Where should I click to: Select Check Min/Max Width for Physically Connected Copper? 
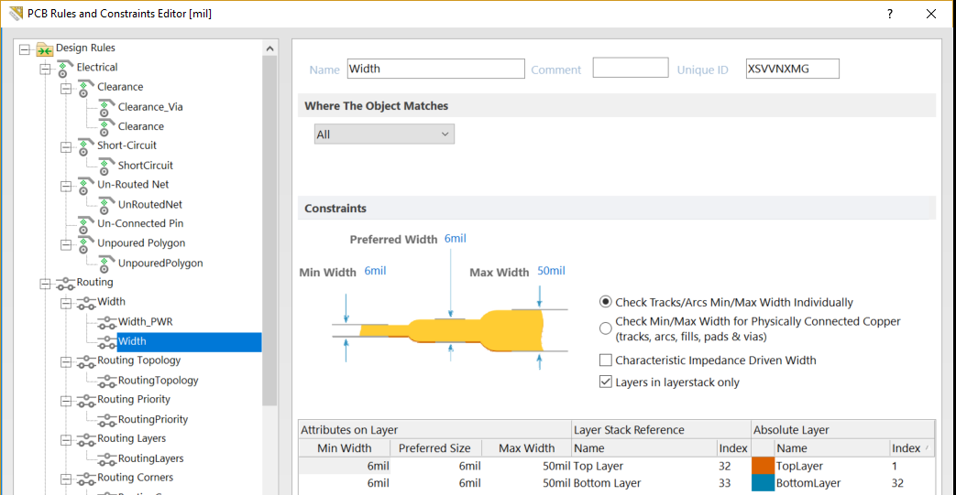[606, 328]
